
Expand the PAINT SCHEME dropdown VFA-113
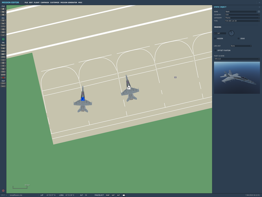[237, 59]
